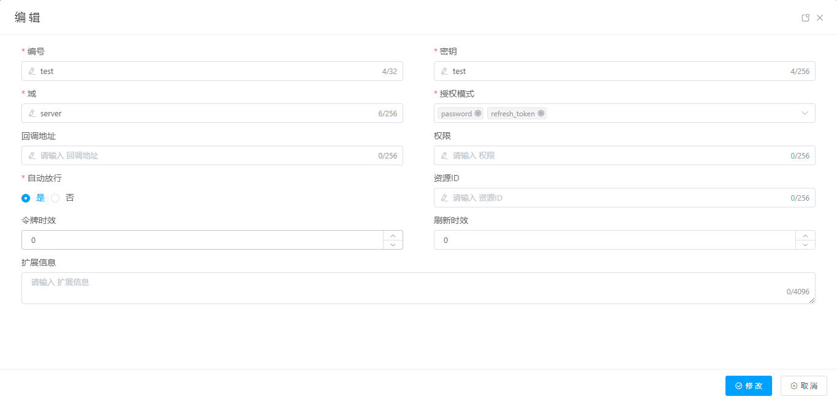Screen dimensions: 837x402
Task: Remove the password tag via its x icon
Action: point(478,113)
